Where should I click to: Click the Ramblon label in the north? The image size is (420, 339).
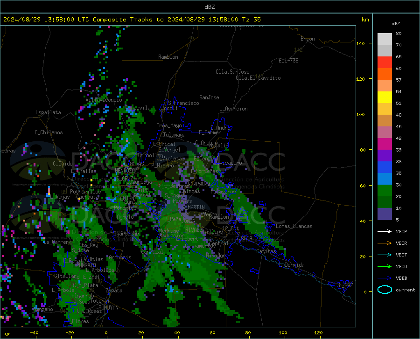168,57
